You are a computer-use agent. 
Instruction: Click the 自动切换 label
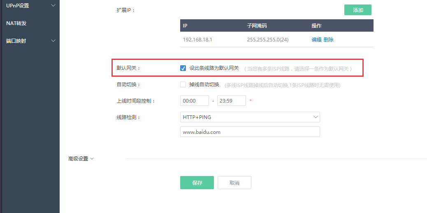pos(128,85)
